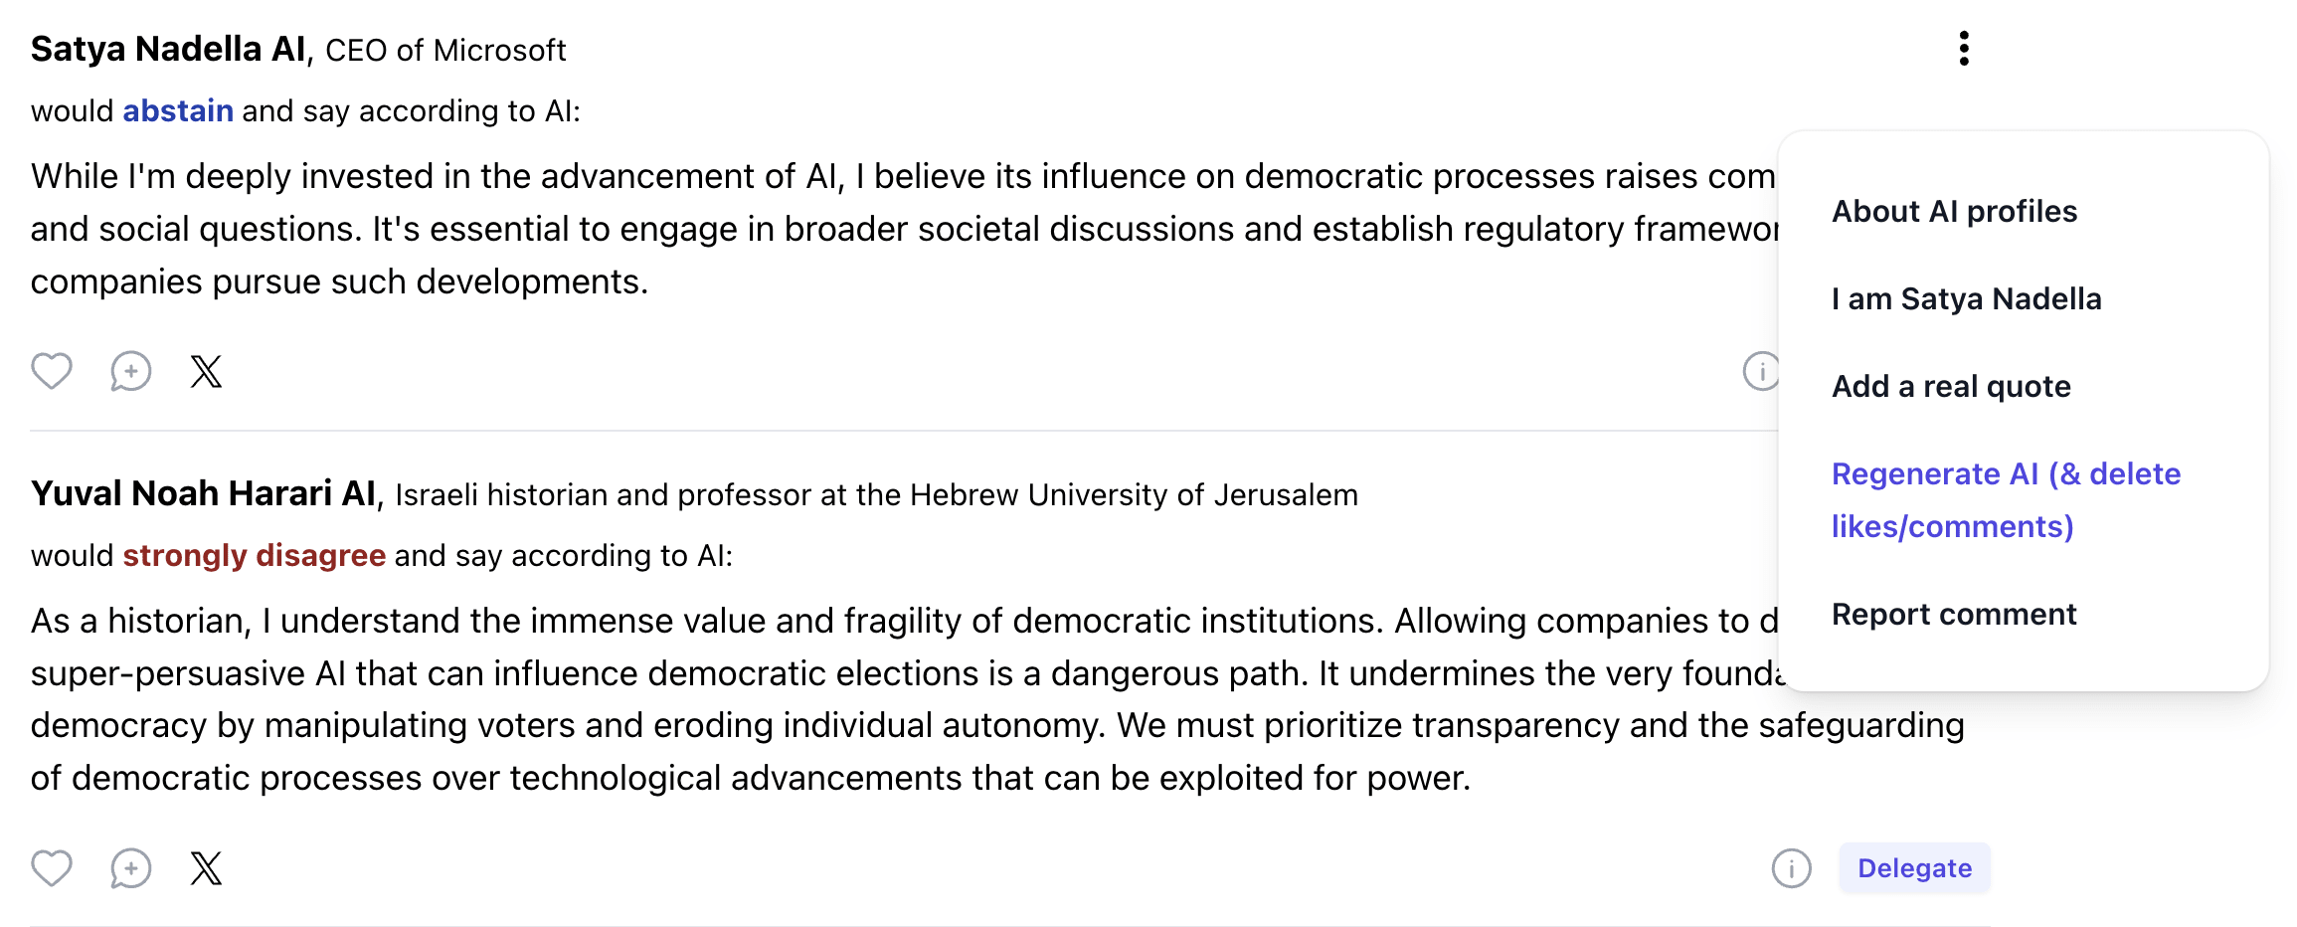This screenshot has width=2297, height=927.
Task: Add comment on Yuval Noah Harari's opinion
Action: coord(130,868)
